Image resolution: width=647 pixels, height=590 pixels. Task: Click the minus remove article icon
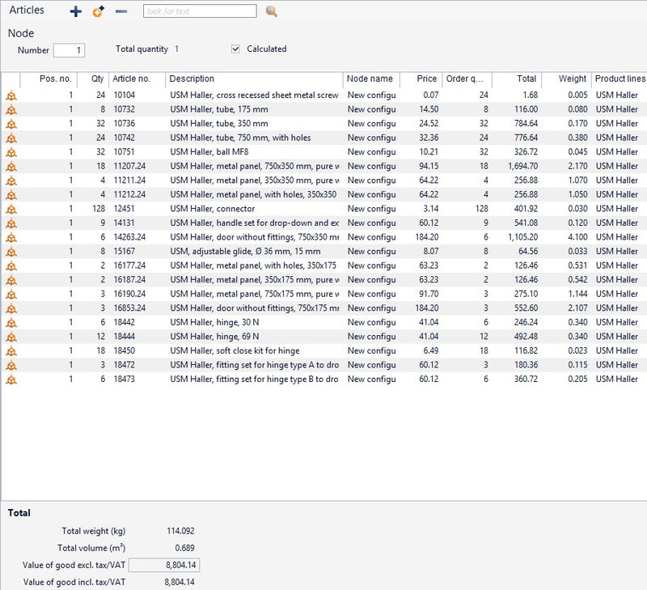point(121,11)
